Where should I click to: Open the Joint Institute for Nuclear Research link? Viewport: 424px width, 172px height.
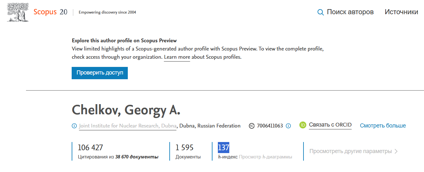127,126
